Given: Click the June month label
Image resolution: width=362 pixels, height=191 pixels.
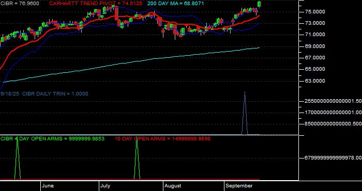Looking at the screenshot, I should pos(48,186).
